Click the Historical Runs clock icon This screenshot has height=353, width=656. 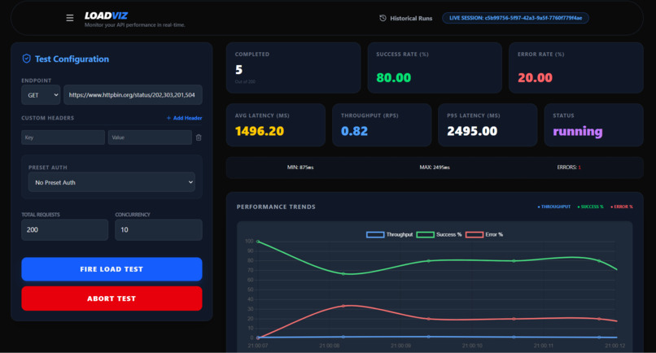[x=383, y=18]
